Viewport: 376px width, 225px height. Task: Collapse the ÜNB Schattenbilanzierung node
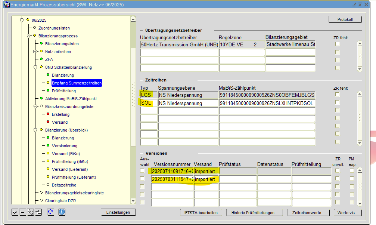coord(35,67)
